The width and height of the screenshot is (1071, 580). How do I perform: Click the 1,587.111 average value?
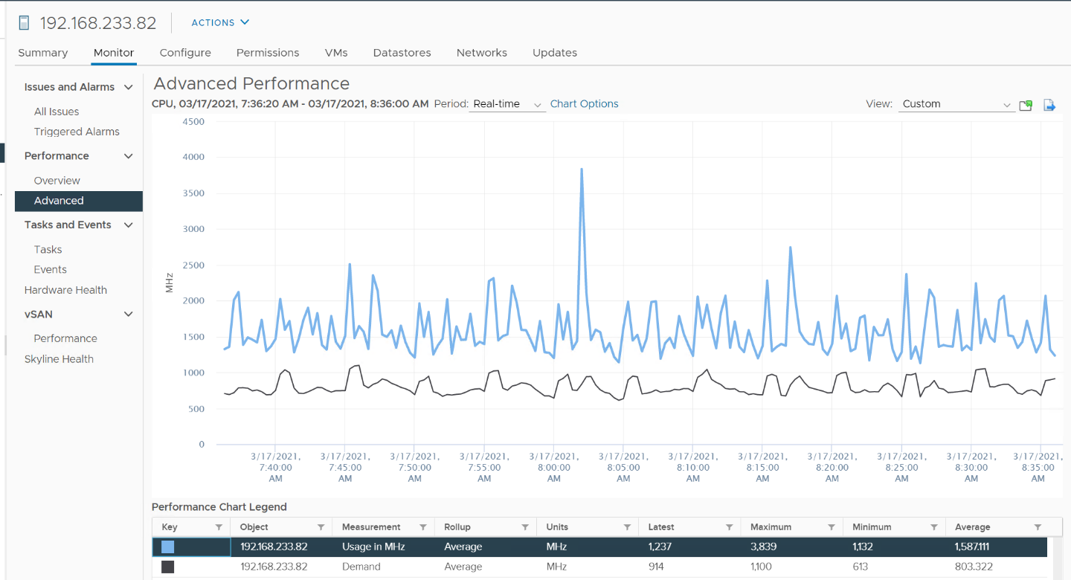(972, 547)
